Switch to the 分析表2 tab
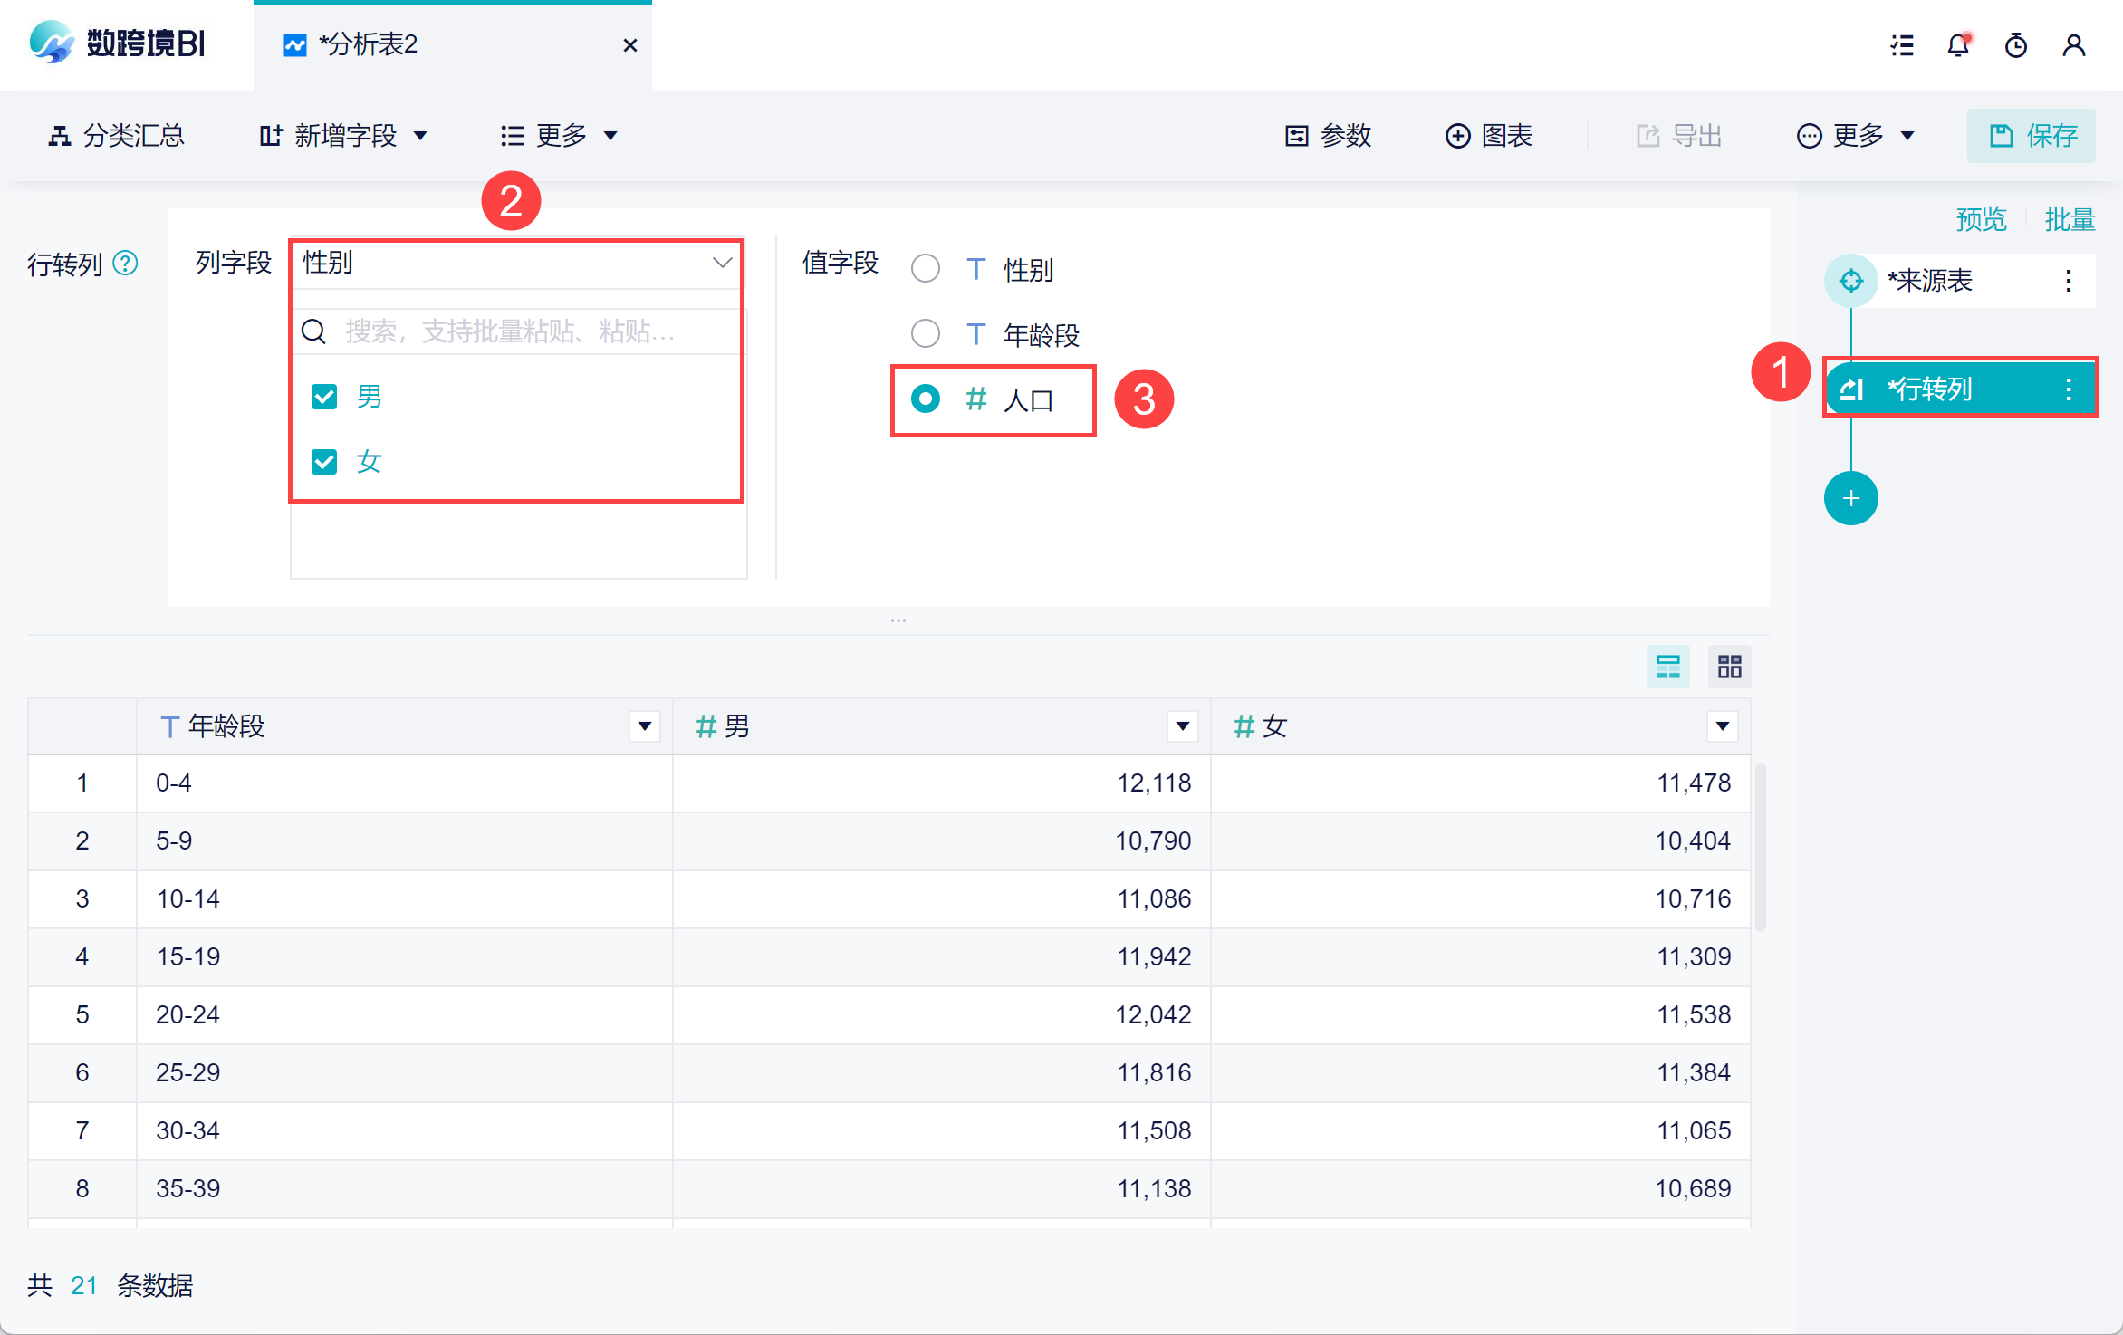2123x1335 pixels. click(x=368, y=45)
